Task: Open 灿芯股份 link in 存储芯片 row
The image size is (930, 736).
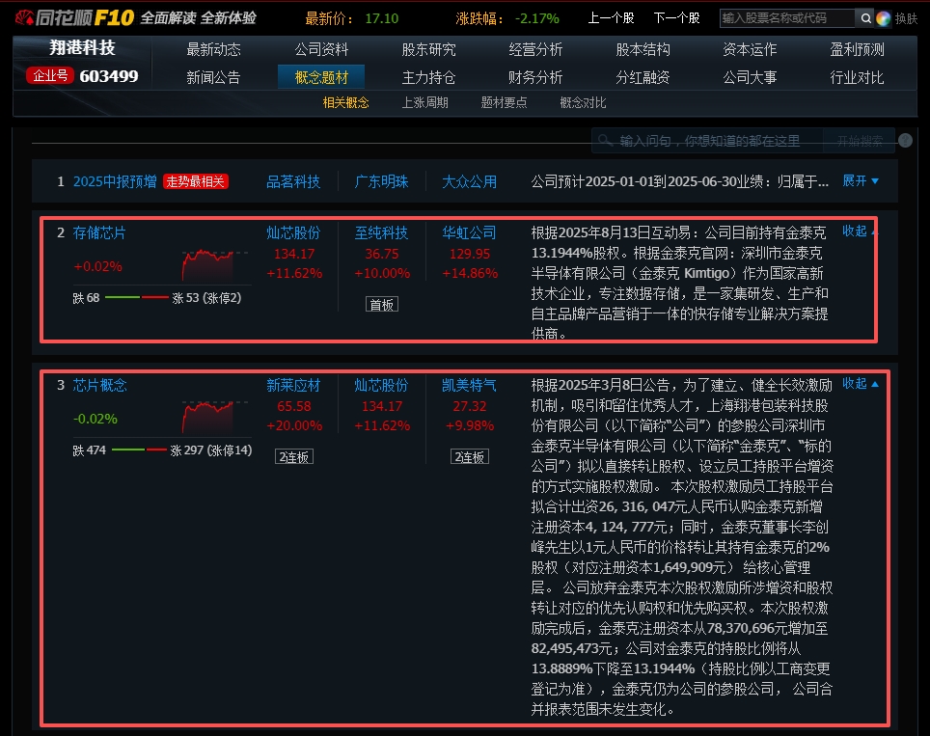Action: tap(293, 232)
